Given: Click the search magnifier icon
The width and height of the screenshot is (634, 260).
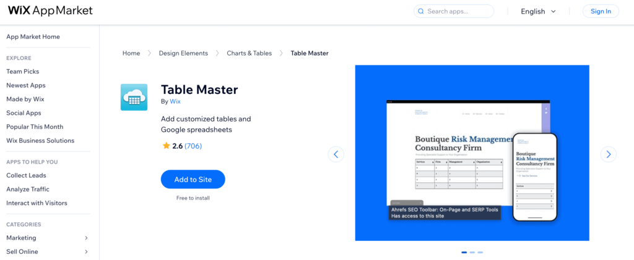Looking at the screenshot, I should (x=421, y=11).
